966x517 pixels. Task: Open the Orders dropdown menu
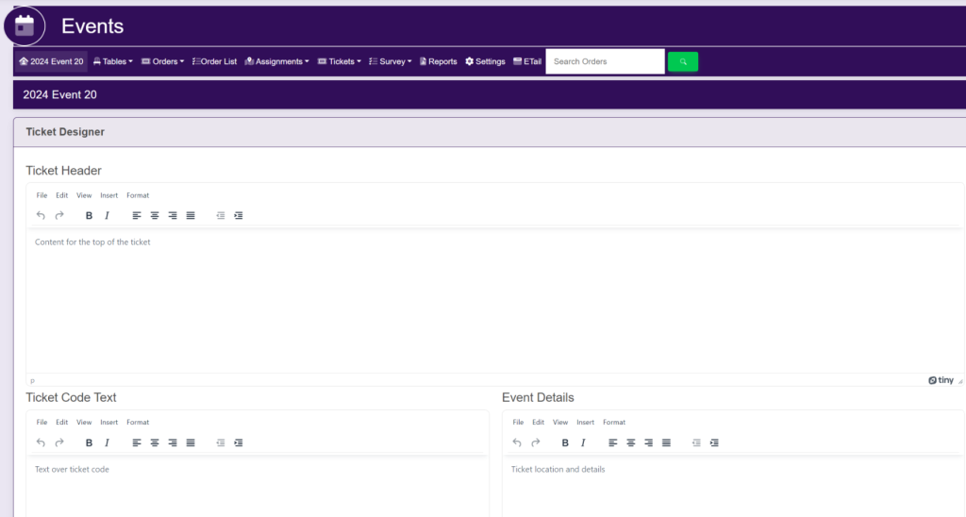[x=162, y=61]
